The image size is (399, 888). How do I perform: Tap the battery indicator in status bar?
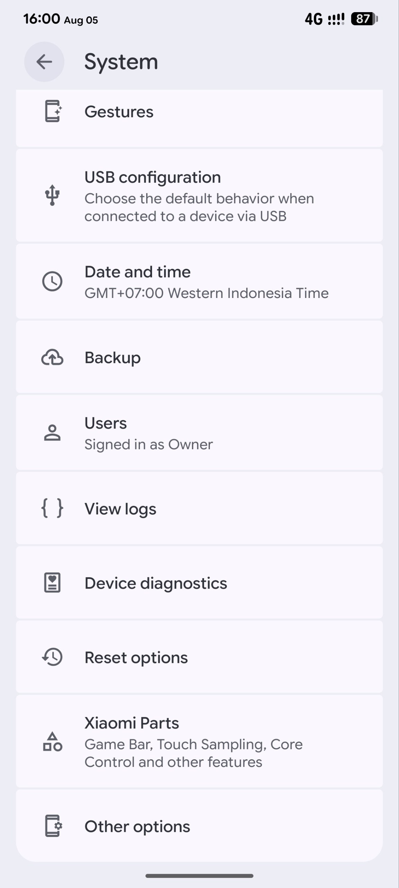pos(364,19)
